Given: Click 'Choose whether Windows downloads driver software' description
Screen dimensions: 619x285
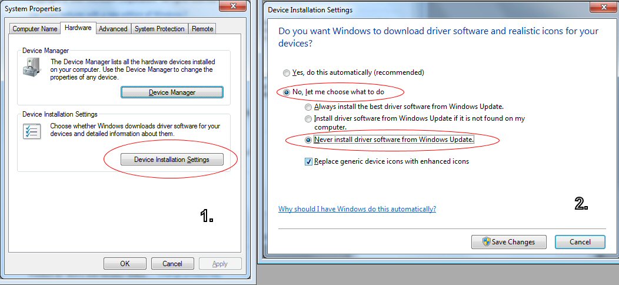Looking at the screenshot, I should (x=135, y=130).
